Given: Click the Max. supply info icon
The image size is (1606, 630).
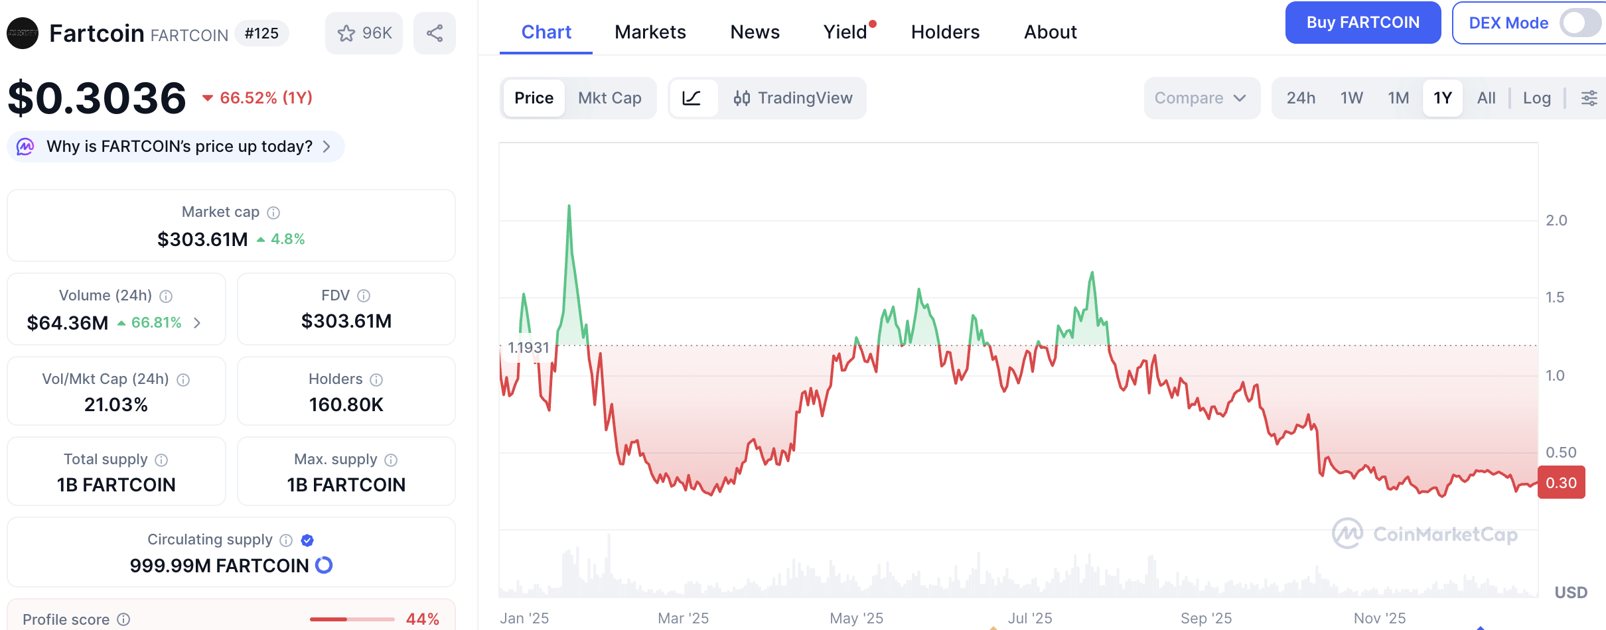Looking at the screenshot, I should (x=391, y=460).
